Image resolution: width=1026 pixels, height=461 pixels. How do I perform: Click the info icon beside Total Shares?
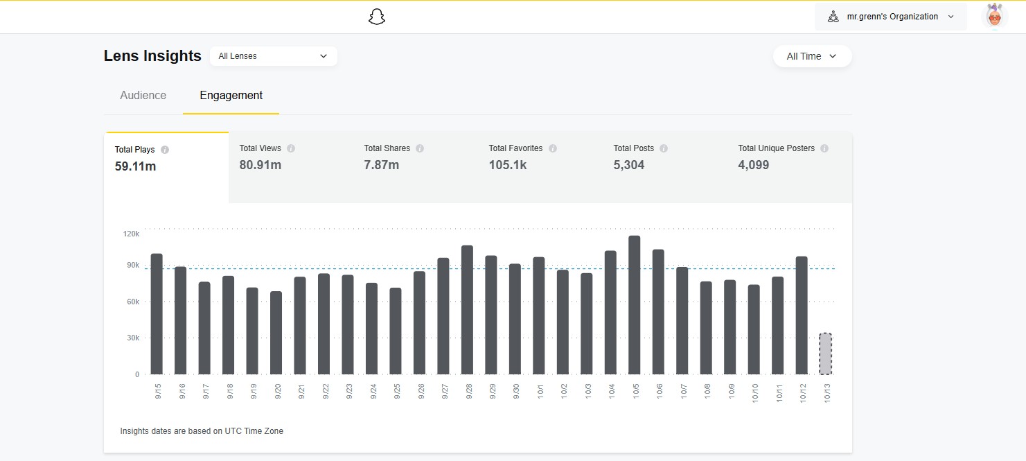(420, 148)
